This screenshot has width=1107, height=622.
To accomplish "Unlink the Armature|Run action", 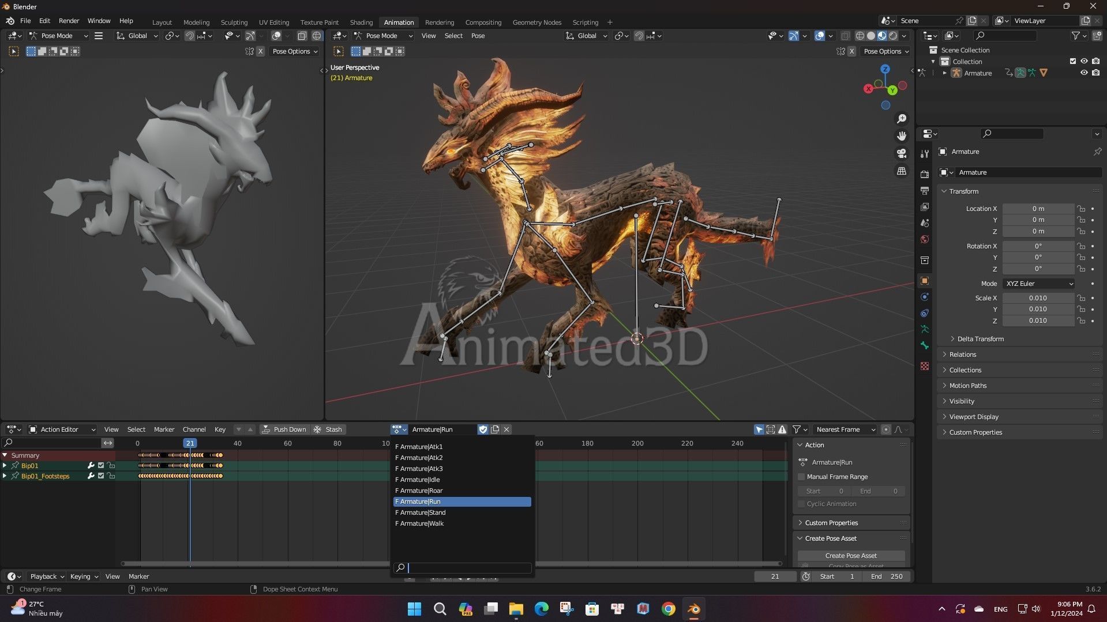I will pyautogui.click(x=506, y=429).
